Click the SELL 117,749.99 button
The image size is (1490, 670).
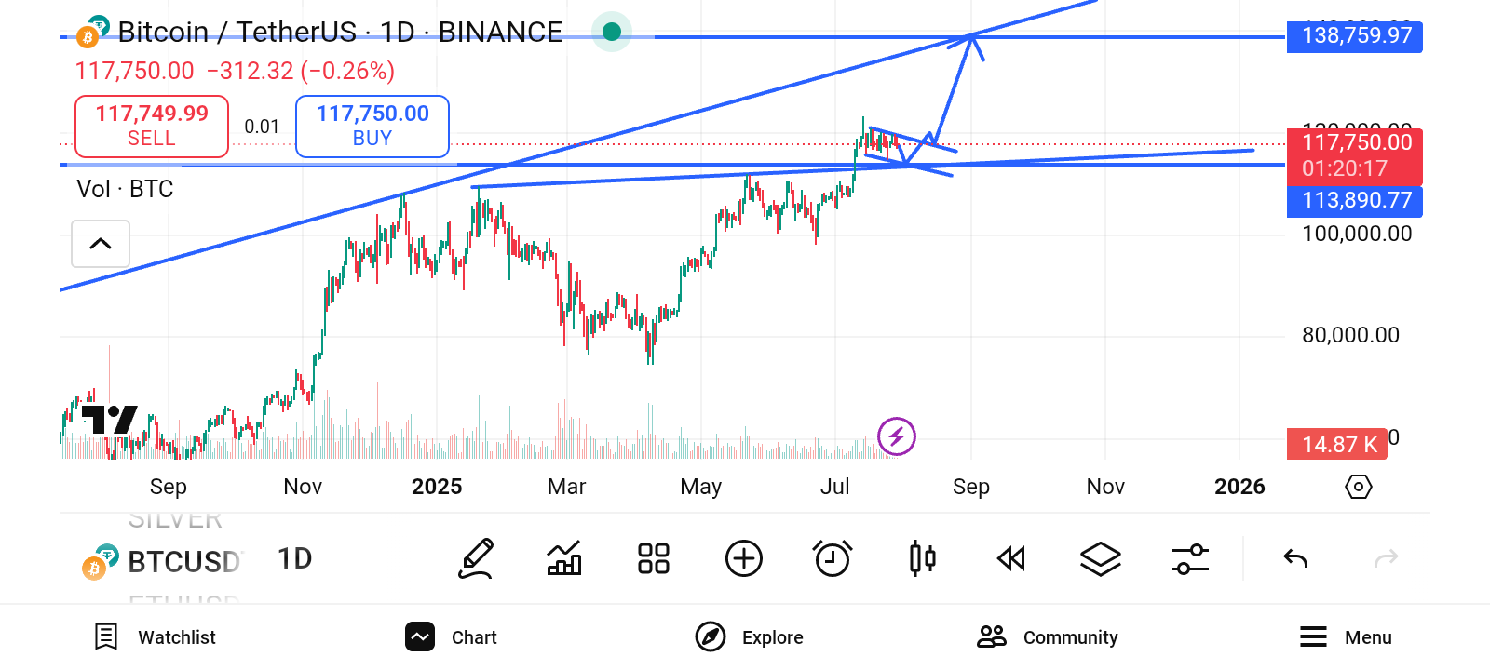click(152, 126)
